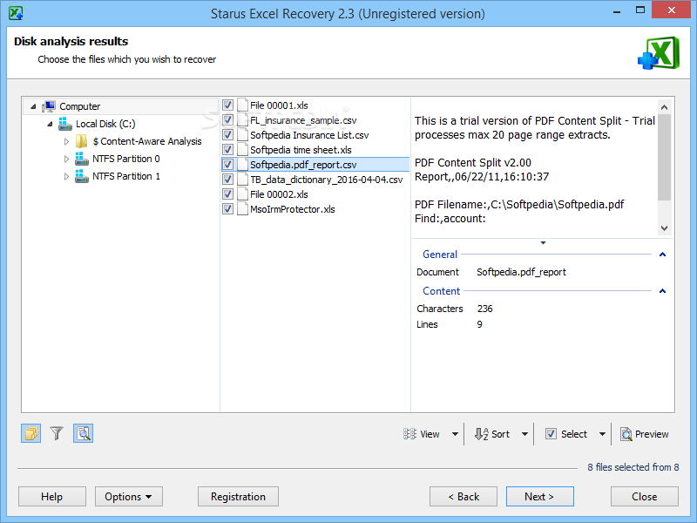Click file icon of Softpedia time sheet.xls
Image resolution: width=697 pixels, height=523 pixels.
(x=242, y=149)
